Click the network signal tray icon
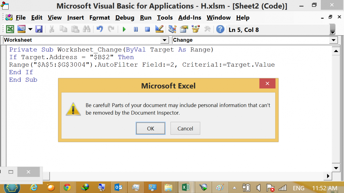 (283, 188)
